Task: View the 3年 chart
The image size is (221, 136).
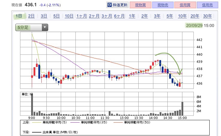Action: pos(157,16)
